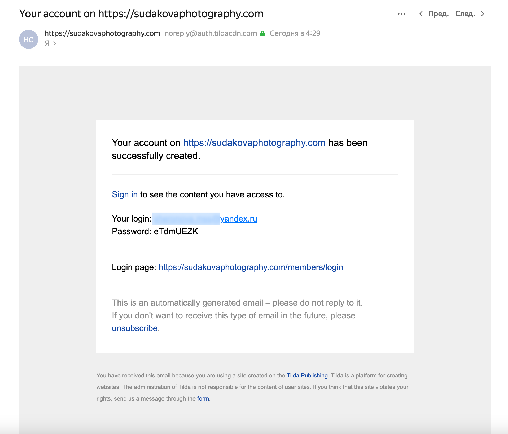This screenshot has height=434, width=508.
Task: Click the sender avatar circle 'HC'
Action: (29, 39)
